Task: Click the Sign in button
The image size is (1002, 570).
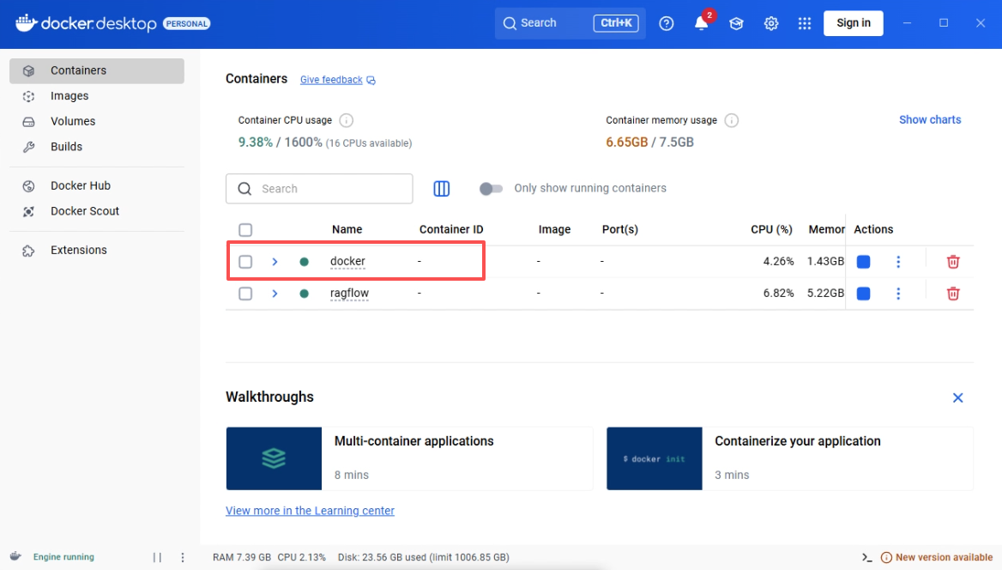Action: 853,23
